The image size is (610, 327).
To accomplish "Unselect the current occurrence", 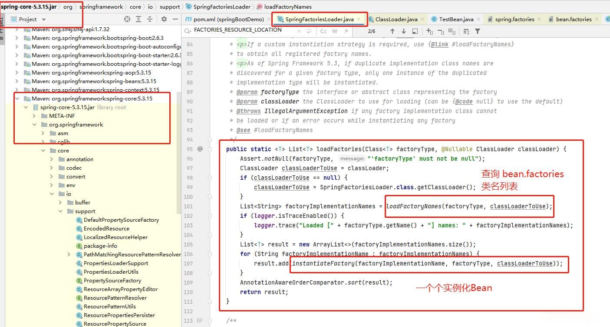I will pos(441,31).
